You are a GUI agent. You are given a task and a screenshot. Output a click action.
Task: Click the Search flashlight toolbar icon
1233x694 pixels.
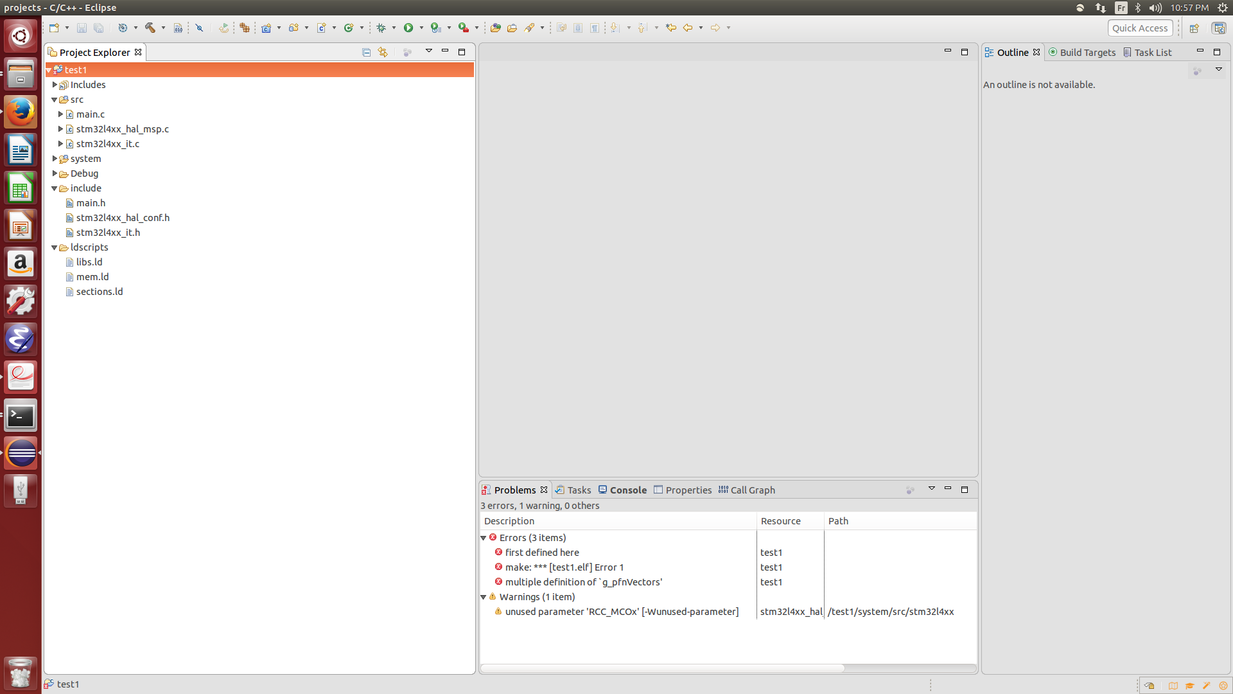(x=529, y=28)
